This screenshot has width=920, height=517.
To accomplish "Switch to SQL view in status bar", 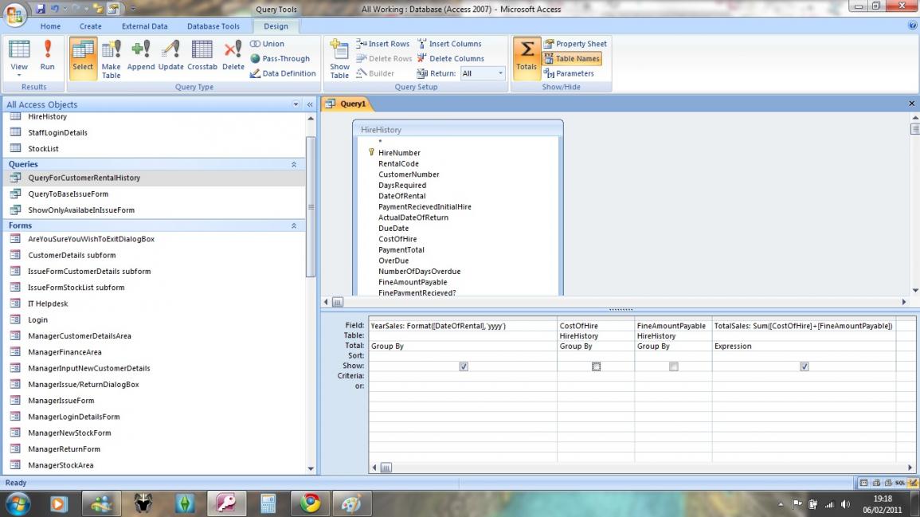I will coord(900,483).
